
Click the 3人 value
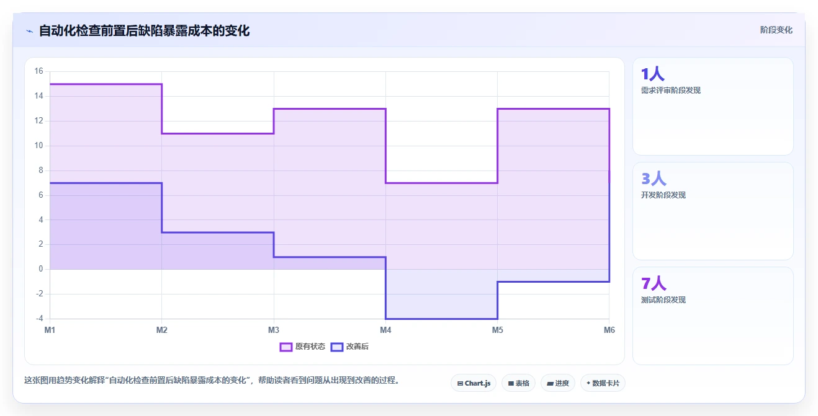pos(654,179)
